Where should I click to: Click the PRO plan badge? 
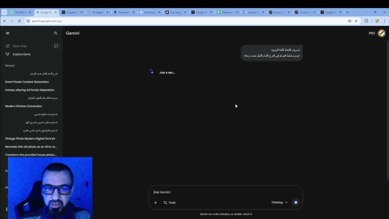pyautogui.click(x=372, y=33)
